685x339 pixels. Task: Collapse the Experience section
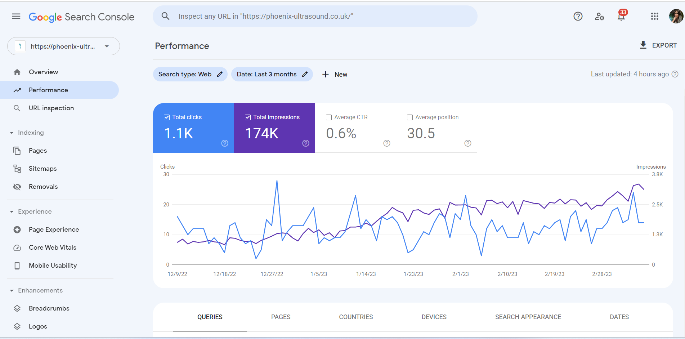tap(13, 211)
